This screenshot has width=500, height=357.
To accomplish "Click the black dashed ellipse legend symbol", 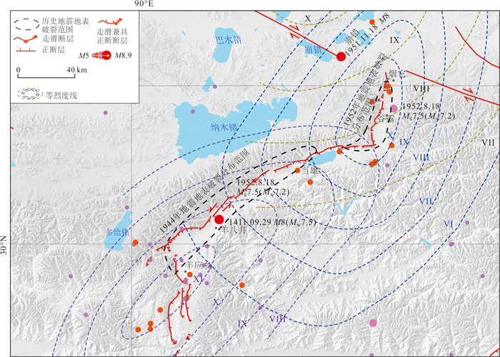I will click(27, 24).
